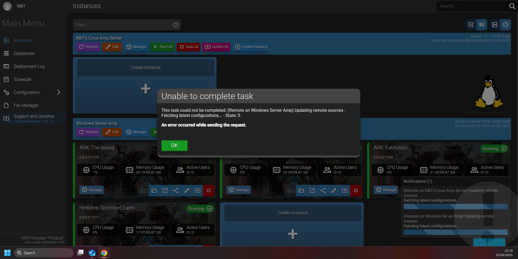The height and width of the screenshot is (259, 518).
Task: Edit ARK: The Island with pencil icon
Action: click(187, 191)
